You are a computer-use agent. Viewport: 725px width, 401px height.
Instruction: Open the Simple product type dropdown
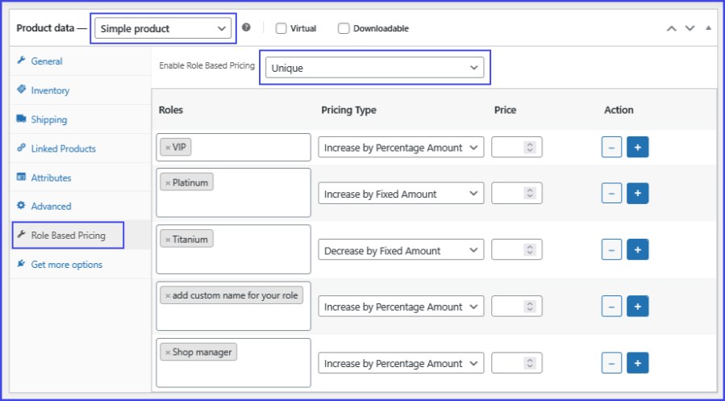pyautogui.click(x=163, y=28)
